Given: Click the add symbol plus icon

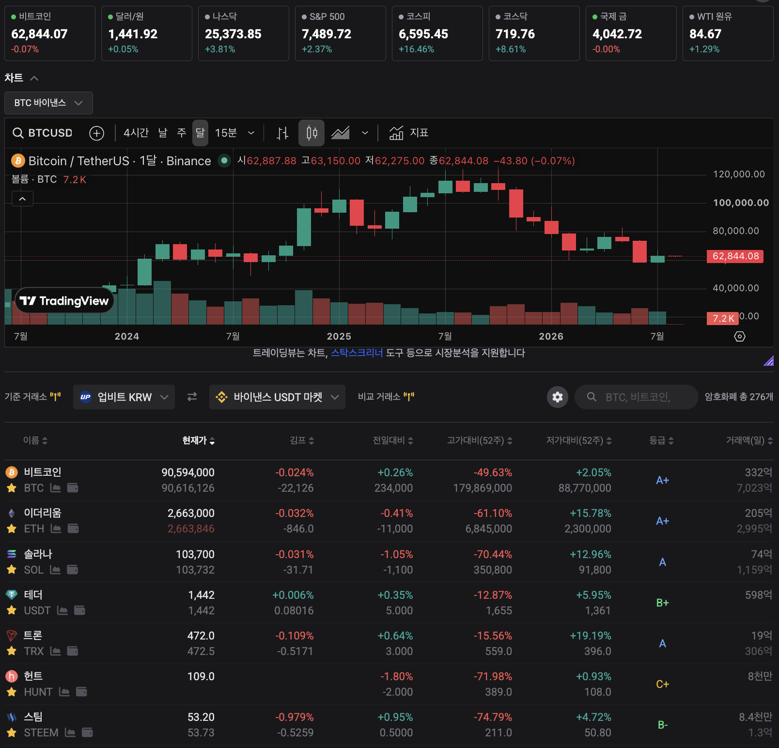Looking at the screenshot, I should (97, 133).
